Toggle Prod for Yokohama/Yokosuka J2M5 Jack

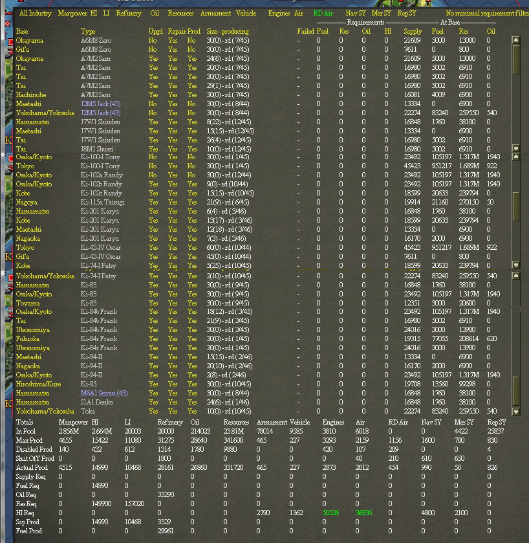click(191, 113)
